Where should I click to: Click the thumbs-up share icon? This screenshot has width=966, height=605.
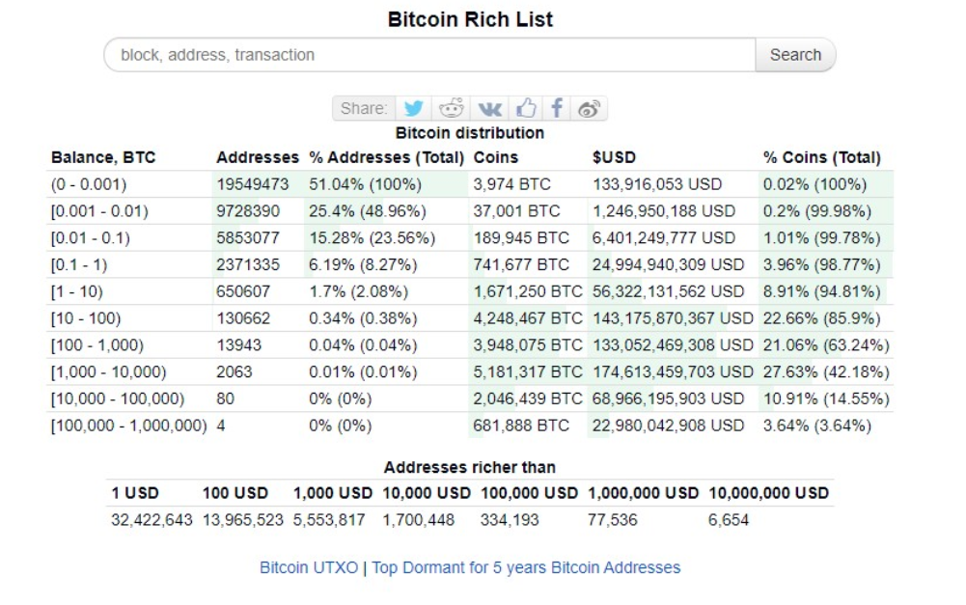pyautogui.click(x=526, y=108)
